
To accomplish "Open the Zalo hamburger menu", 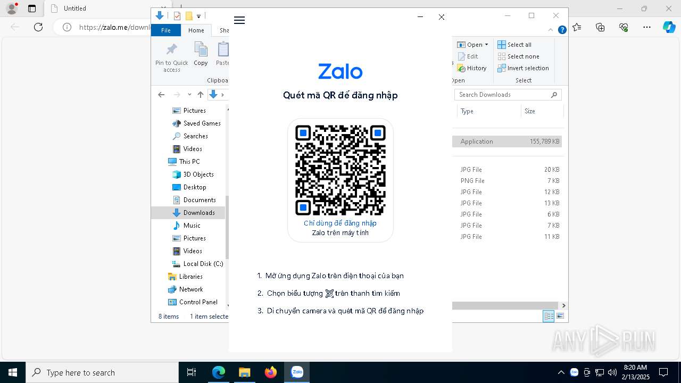I will tap(239, 20).
